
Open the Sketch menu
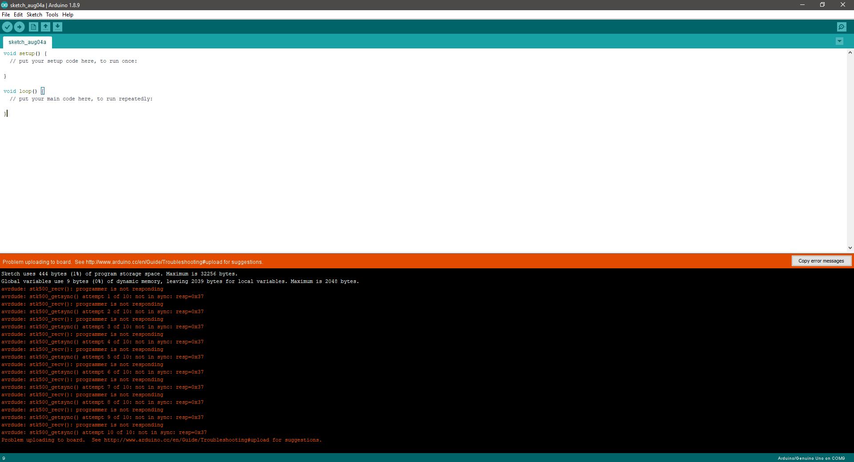(34, 15)
